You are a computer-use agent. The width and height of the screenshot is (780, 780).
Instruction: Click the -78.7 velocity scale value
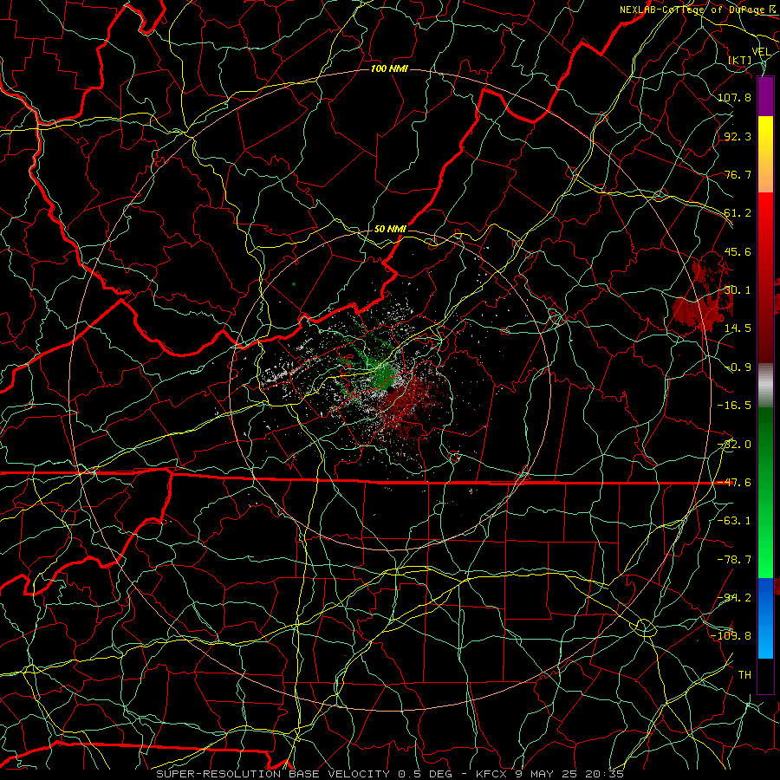(734, 560)
